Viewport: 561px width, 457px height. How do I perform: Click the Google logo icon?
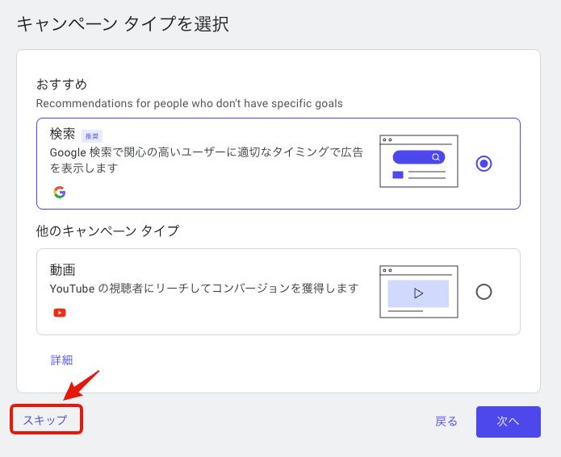tap(60, 193)
